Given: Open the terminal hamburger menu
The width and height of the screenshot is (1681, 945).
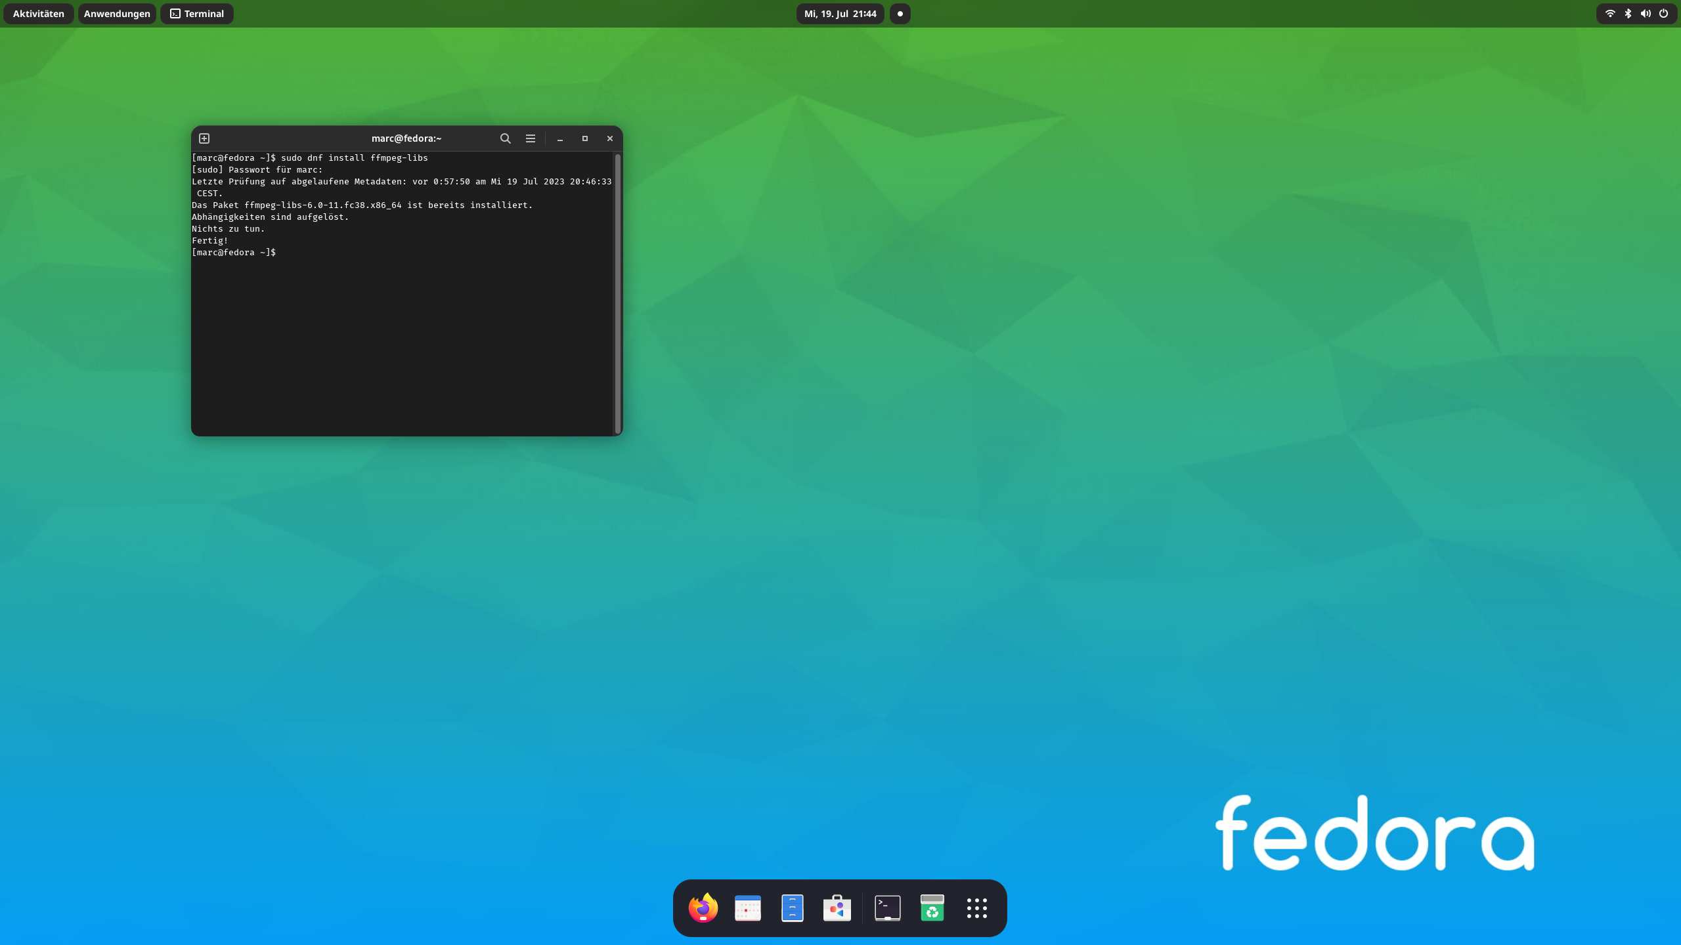Looking at the screenshot, I should coord(531,138).
